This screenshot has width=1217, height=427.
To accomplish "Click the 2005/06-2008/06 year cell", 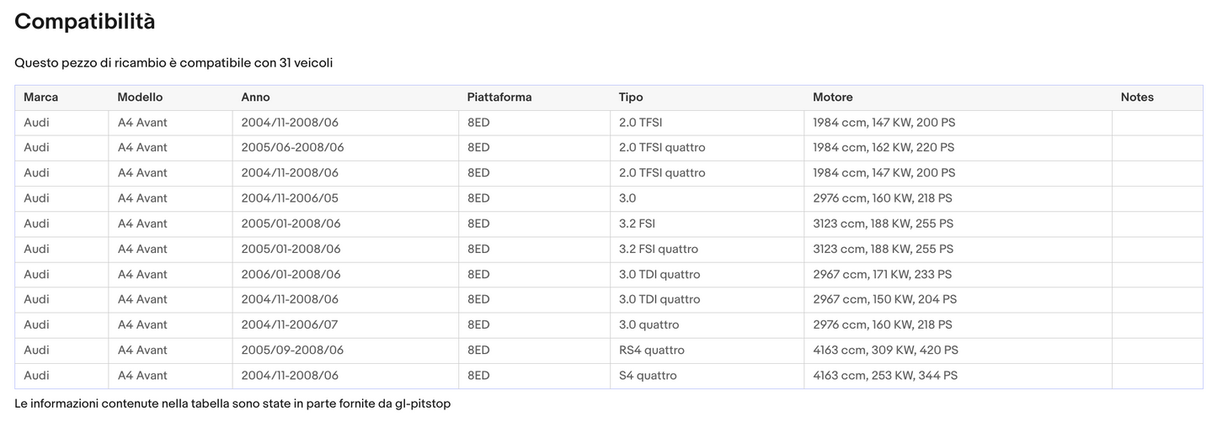I will [x=292, y=148].
